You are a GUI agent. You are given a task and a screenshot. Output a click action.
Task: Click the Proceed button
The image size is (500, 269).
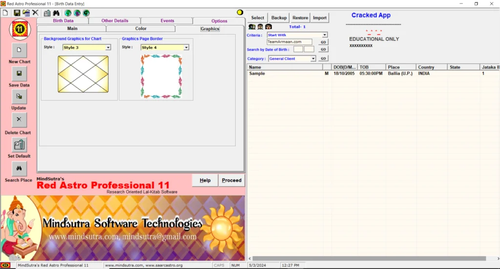pyautogui.click(x=231, y=181)
